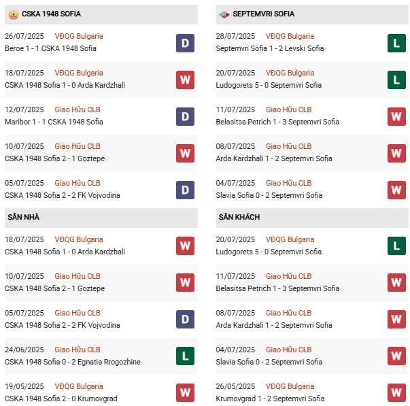Click the Septemvri Sofia team logo
410x406 pixels.
[x=224, y=14]
